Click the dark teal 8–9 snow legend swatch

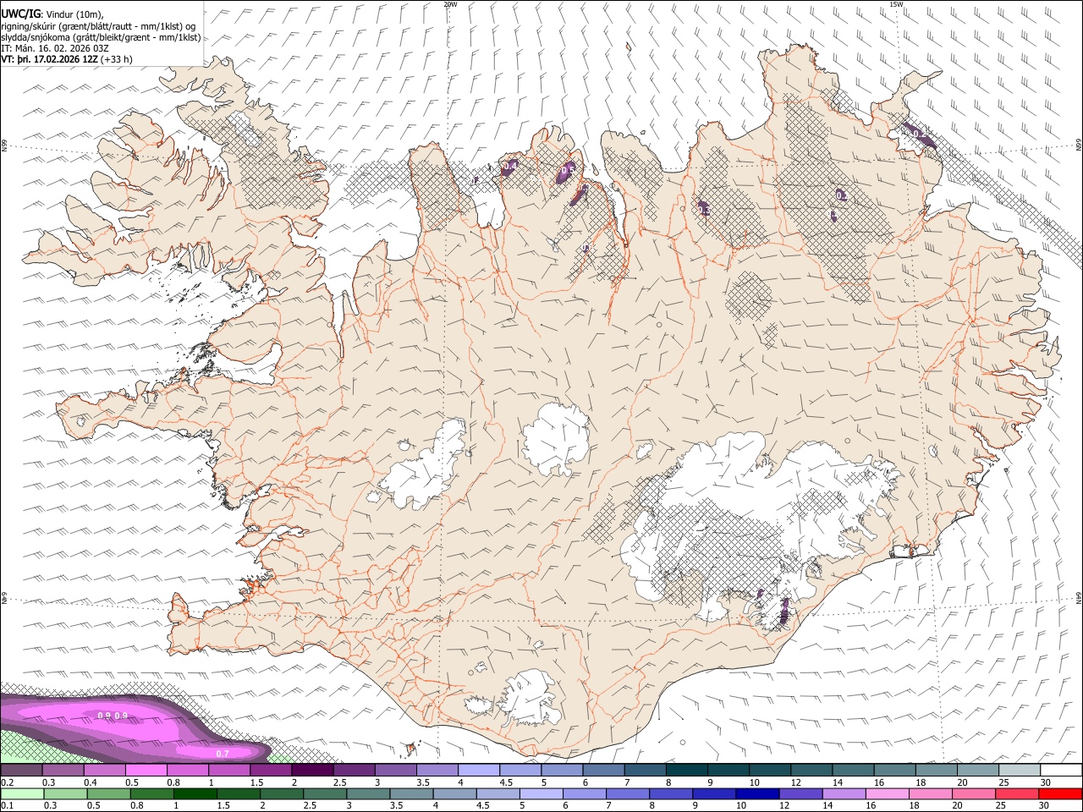[686, 770]
